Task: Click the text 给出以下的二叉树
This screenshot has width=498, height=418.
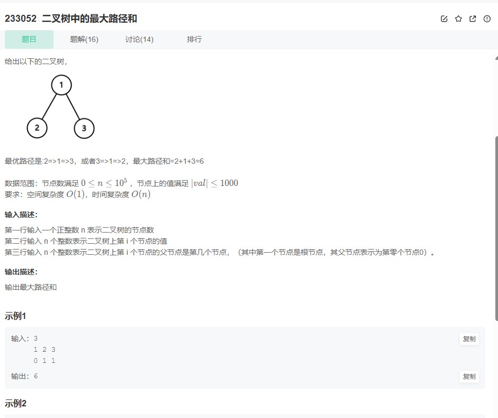Action: pos(36,61)
